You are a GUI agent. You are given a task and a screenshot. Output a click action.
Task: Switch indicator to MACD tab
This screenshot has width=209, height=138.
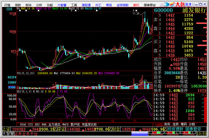coord(65,124)
